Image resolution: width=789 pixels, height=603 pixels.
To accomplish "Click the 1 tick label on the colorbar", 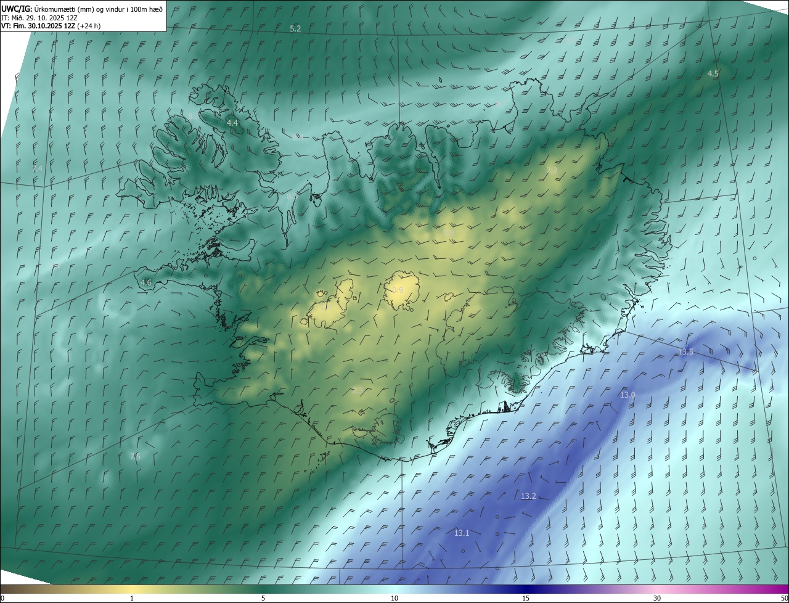I will (132, 598).
